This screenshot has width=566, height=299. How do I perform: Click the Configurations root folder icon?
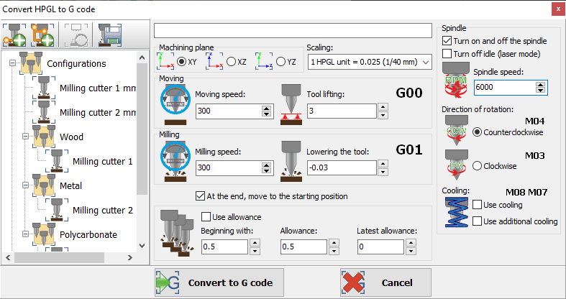(x=31, y=63)
